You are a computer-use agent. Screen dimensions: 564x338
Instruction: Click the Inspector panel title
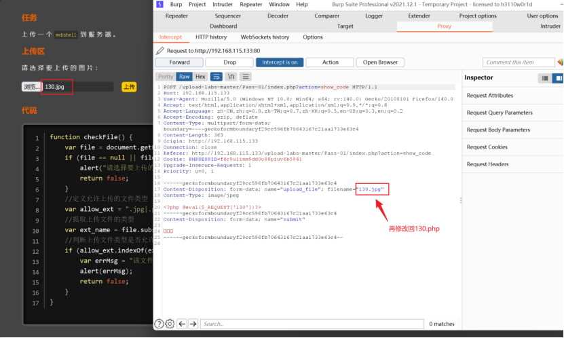(x=478, y=77)
